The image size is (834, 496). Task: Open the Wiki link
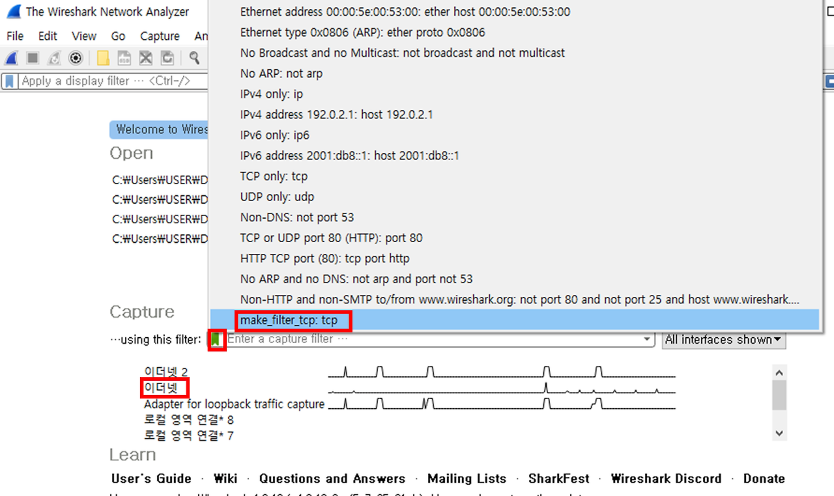pyautogui.click(x=225, y=479)
